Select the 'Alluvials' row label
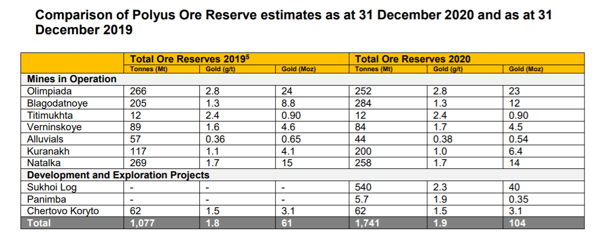Screen dimensions: 595x238 pyautogui.click(x=45, y=139)
